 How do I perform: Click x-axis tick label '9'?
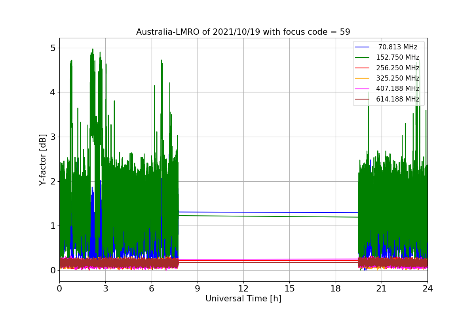pyautogui.click(x=198, y=289)
